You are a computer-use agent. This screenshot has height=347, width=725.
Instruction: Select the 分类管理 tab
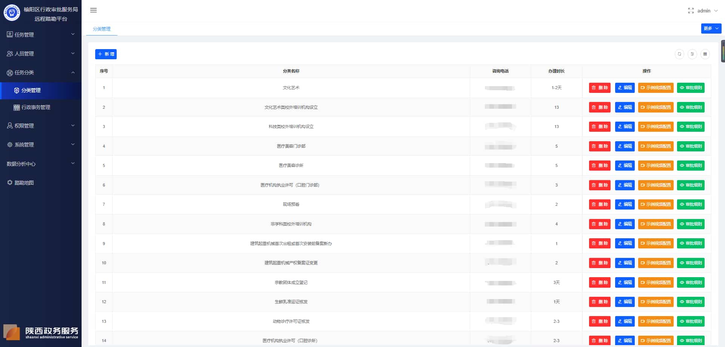(102, 29)
